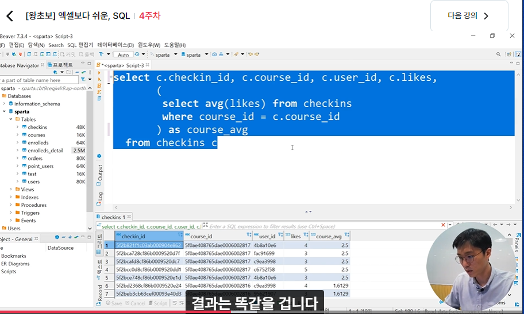This screenshot has height=314, width=524.
Task: Open the Log side panel tab
Action: pyautogui.click(x=99, y=199)
